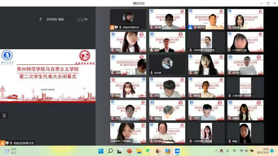This screenshot has height=156, width=278.
Task: Click muted mic icon on 高其惠 tile
Action: click(152, 73)
